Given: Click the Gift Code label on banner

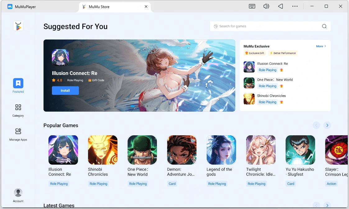Looking at the screenshot, I should (x=96, y=80).
